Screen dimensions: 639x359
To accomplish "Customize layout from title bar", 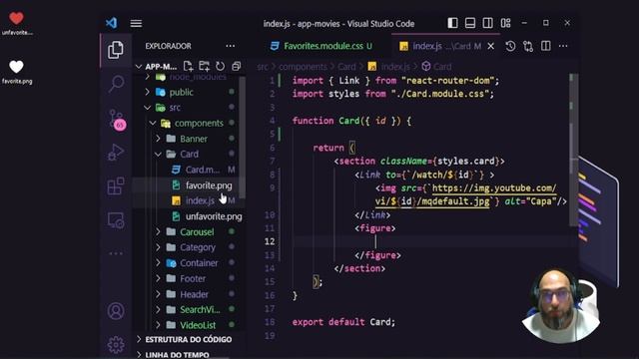I will 505,23.
